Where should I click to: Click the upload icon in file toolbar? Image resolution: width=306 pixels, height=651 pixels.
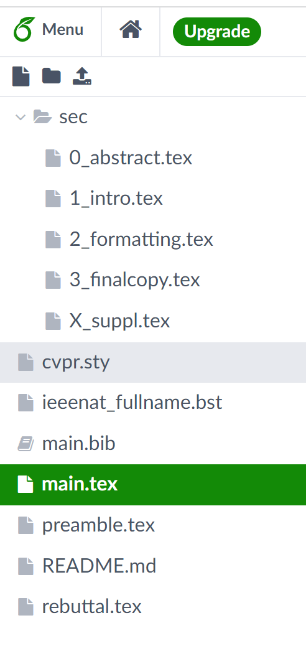pos(82,77)
